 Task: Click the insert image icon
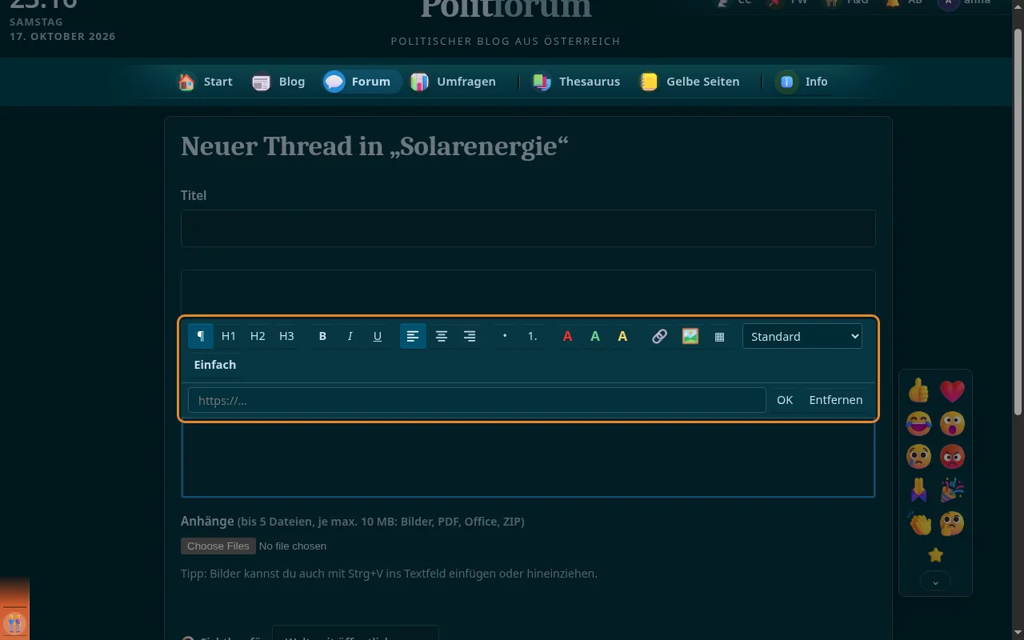click(x=690, y=336)
